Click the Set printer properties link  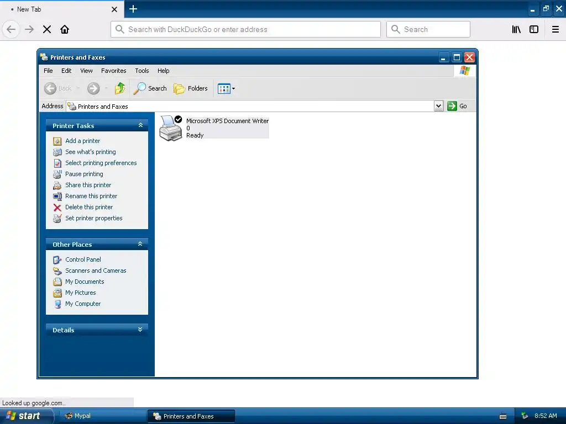tap(94, 219)
